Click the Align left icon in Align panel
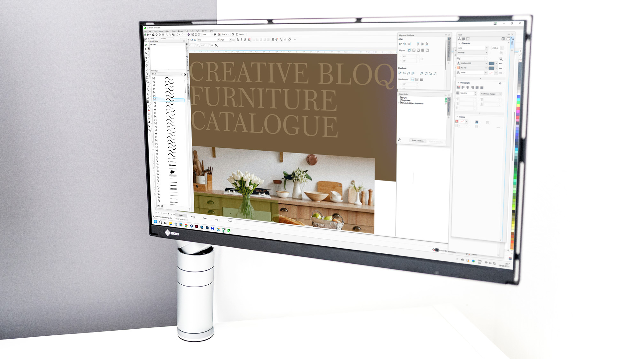The width and height of the screenshot is (639, 359). click(400, 44)
